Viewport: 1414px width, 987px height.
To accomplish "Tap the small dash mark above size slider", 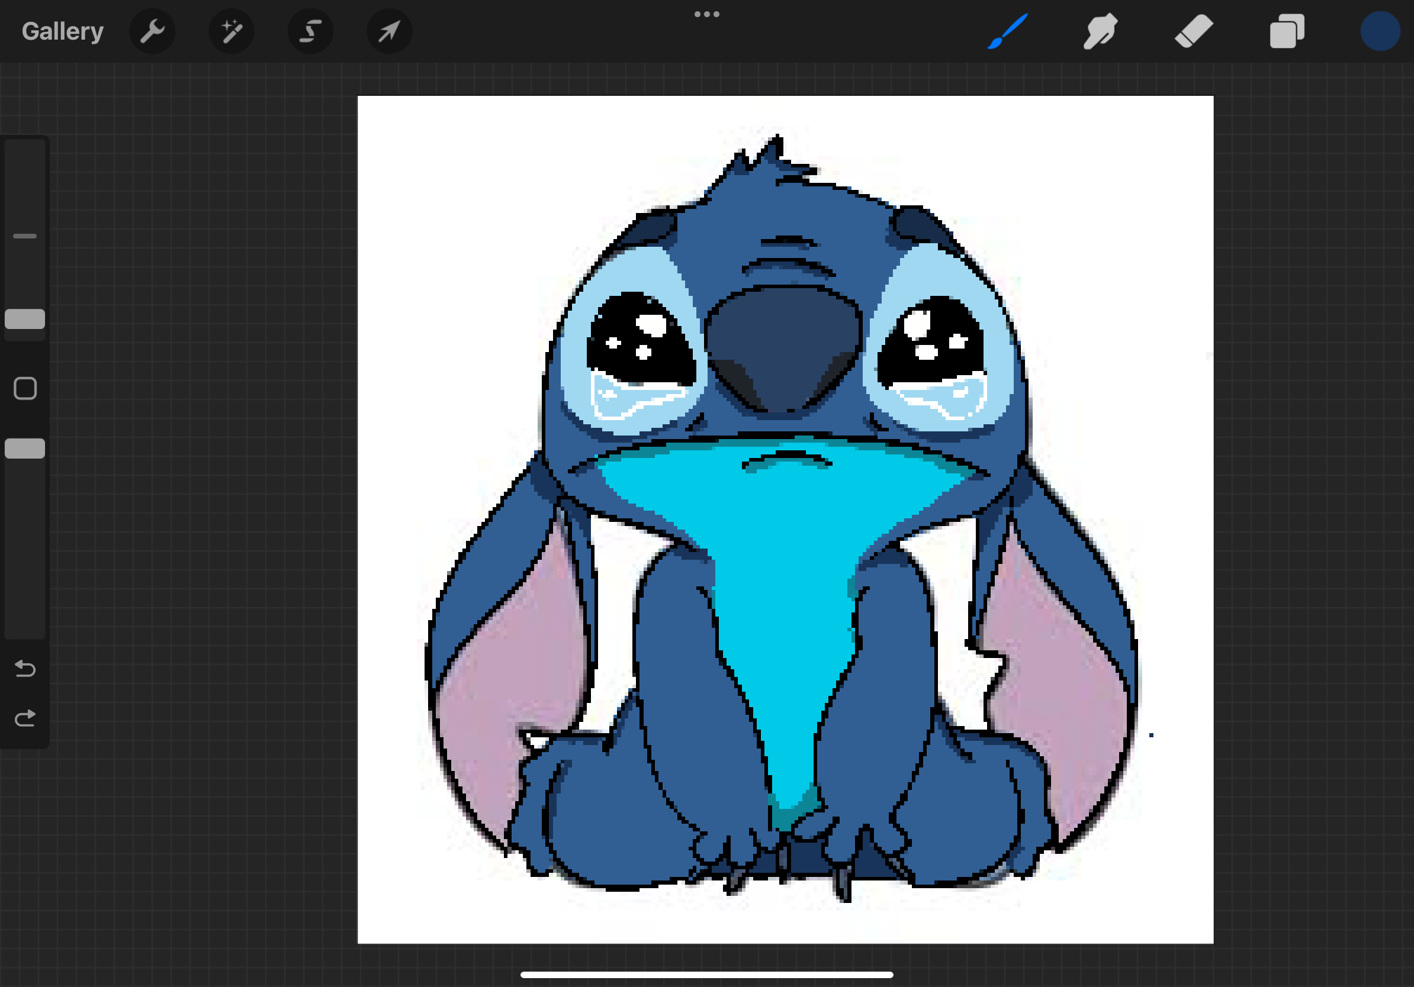I will point(25,236).
